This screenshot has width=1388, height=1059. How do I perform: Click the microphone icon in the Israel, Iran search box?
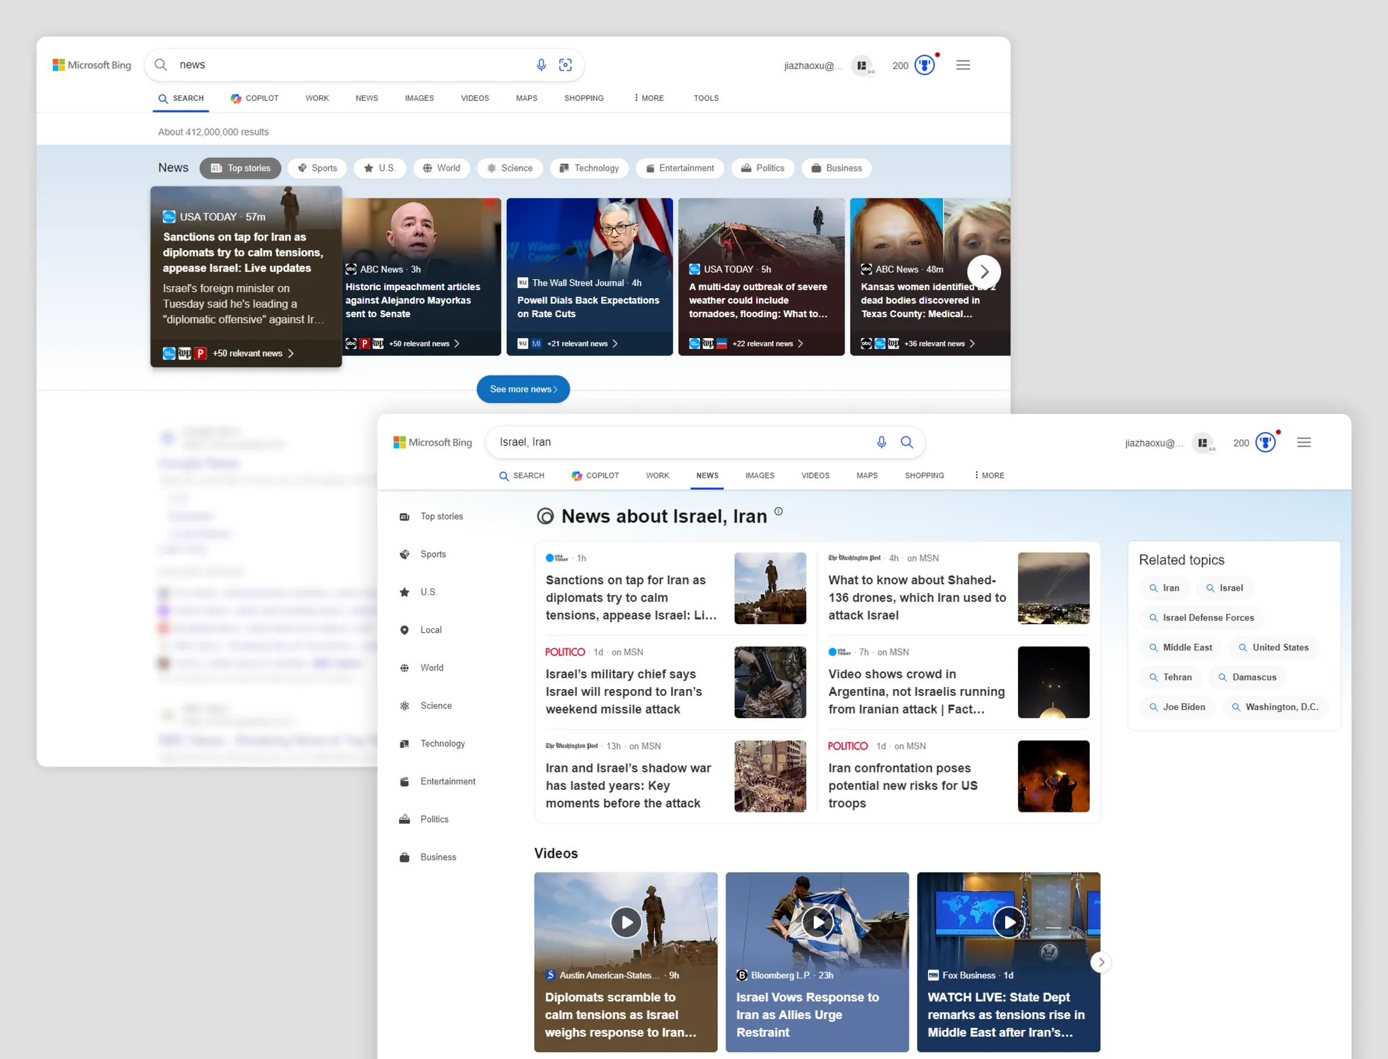881,442
